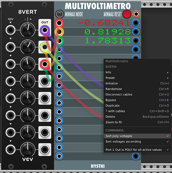Click the orange jack beside MINMAX RESET
This screenshot has height=173, width=172.
pos(136,14)
